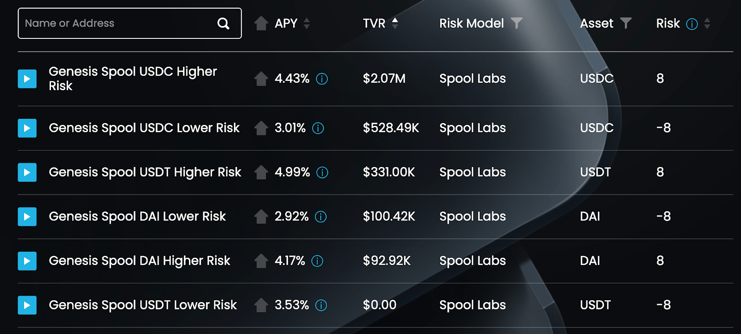The height and width of the screenshot is (334, 741).
Task: Click info icon beside 3.53% APY
Action: pyautogui.click(x=321, y=305)
